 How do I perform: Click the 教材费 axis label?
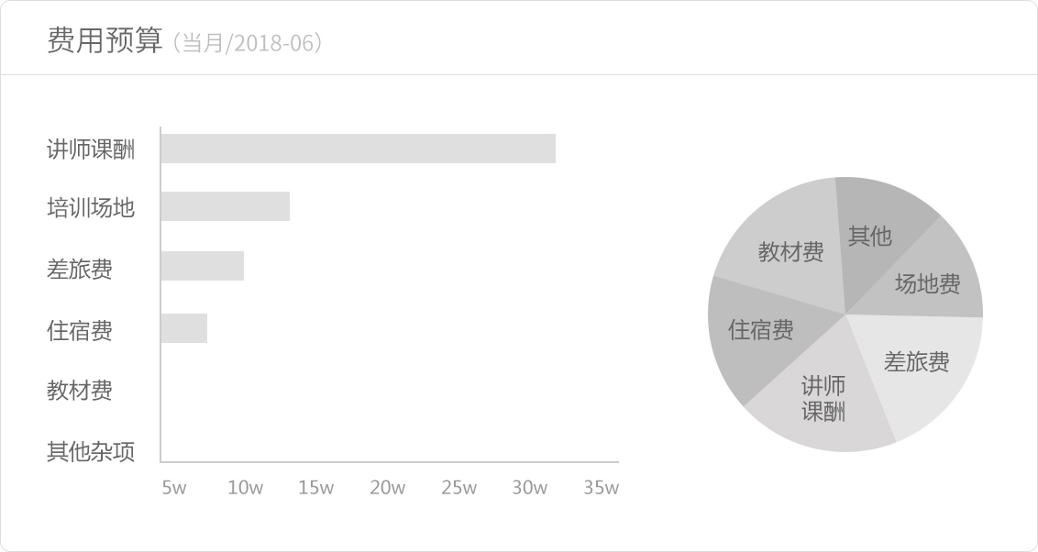coord(80,390)
